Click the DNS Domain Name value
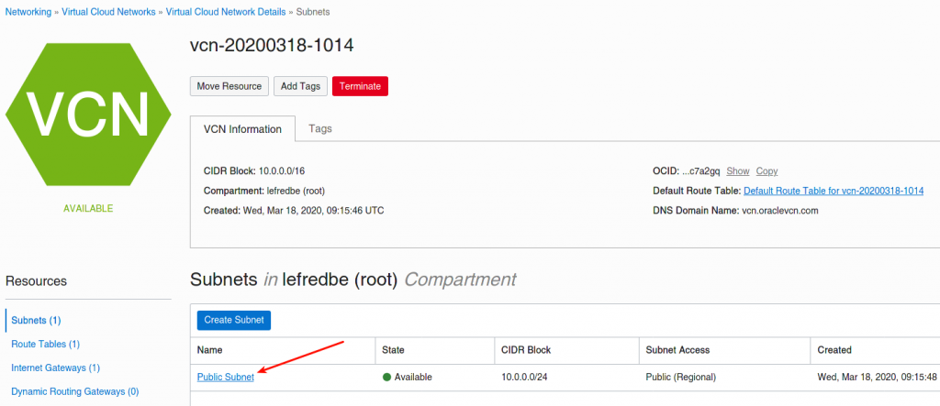The width and height of the screenshot is (940, 406). [780, 211]
